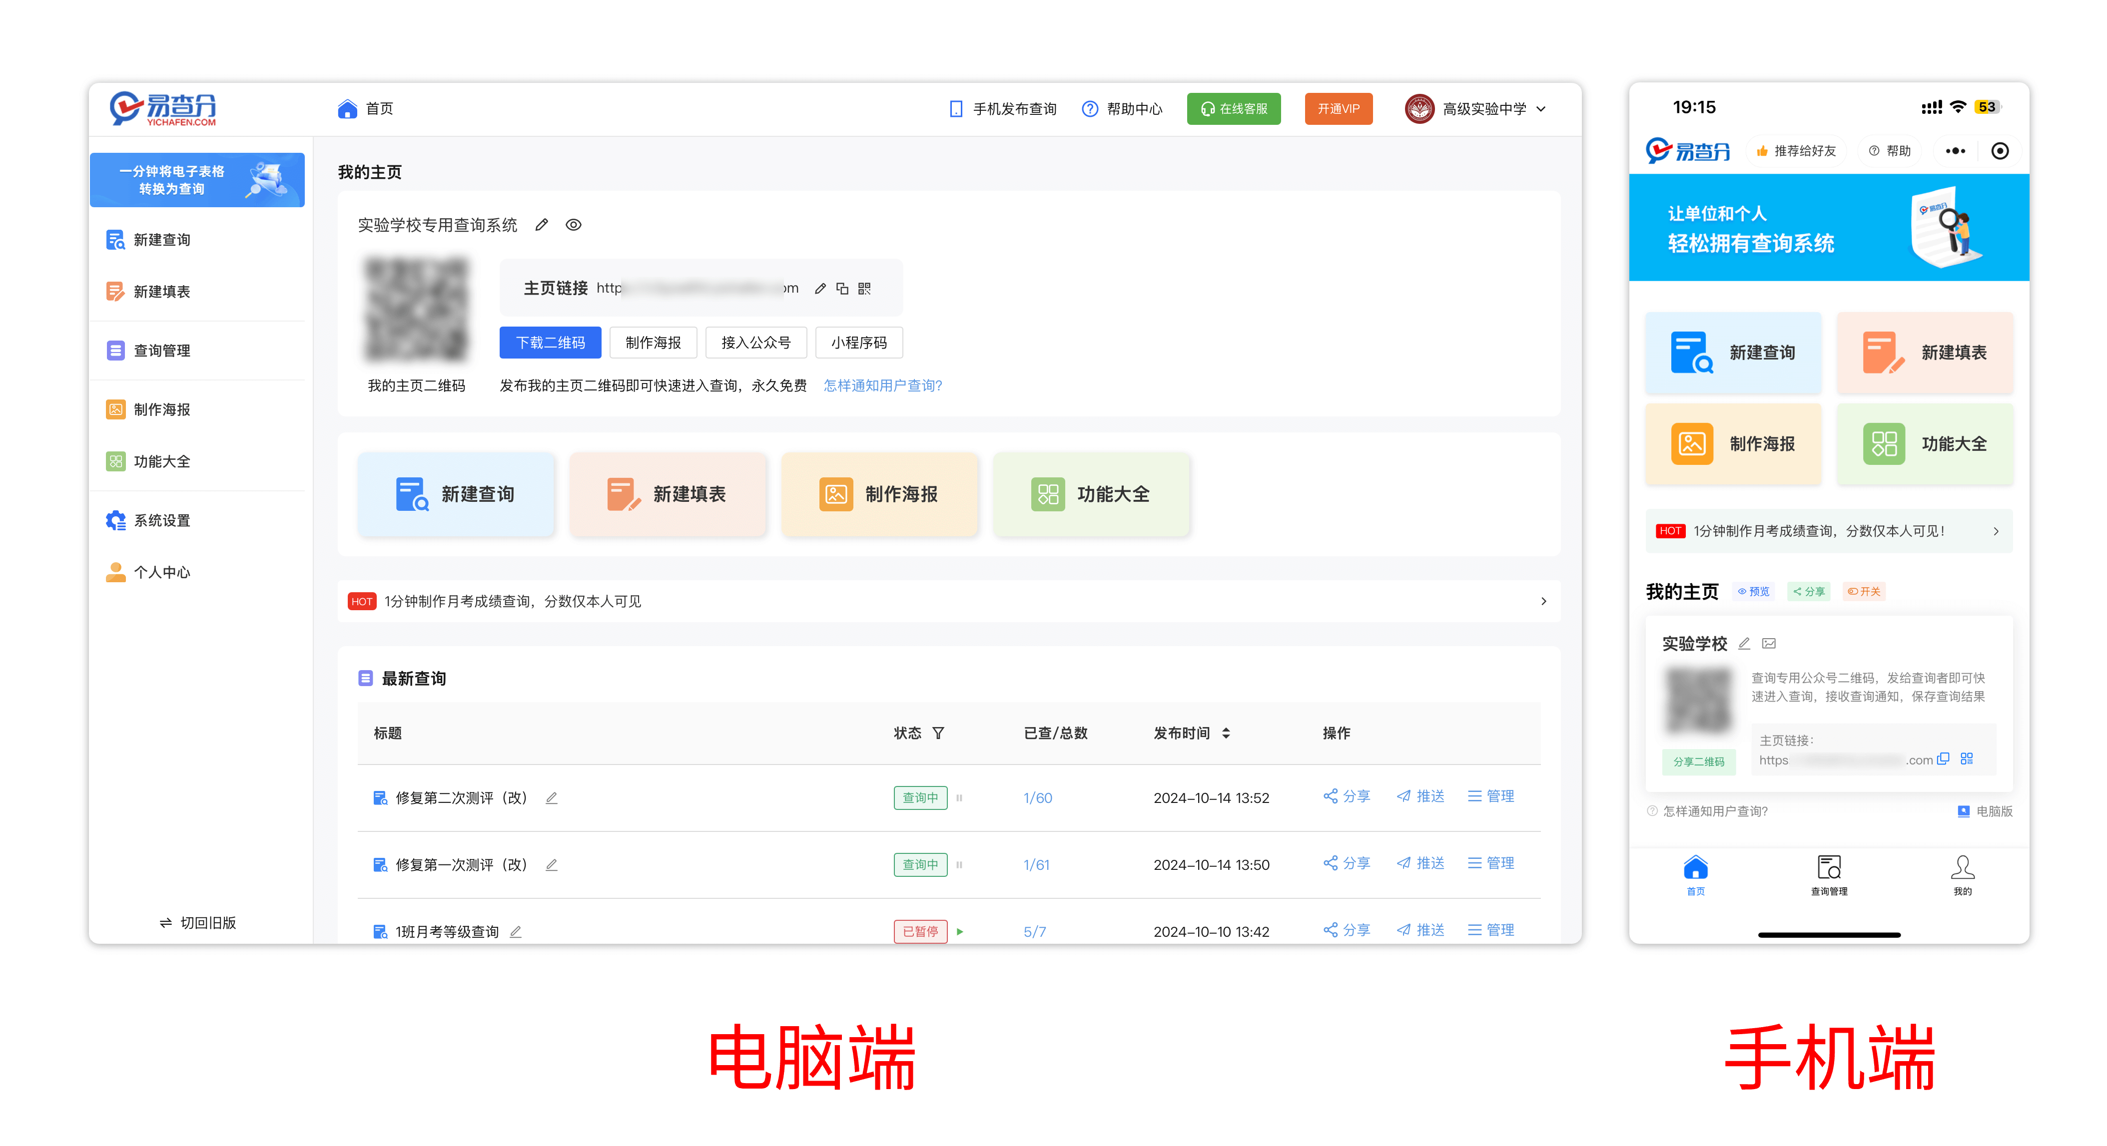
Task: Open 系统设置 in desktop left sidebar
Action: click(x=148, y=521)
